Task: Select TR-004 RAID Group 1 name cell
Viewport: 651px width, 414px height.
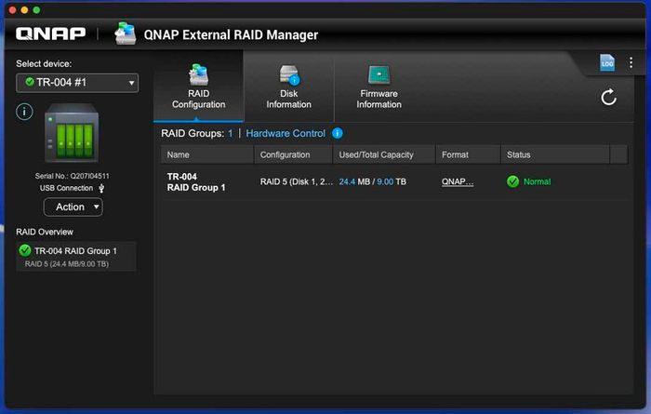Action: point(196,181)
